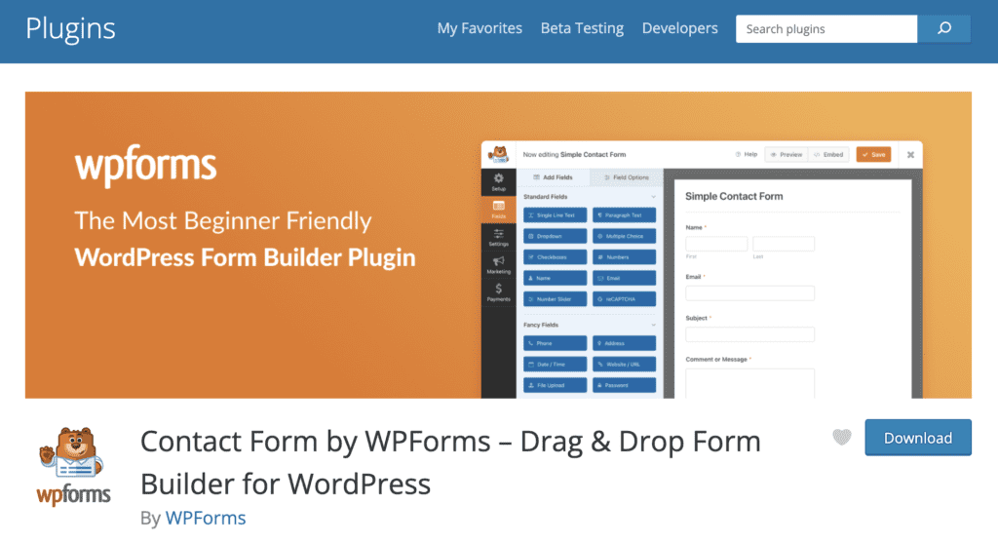Image resolution: width=998 pixels, height=543 pixels.
Task: Click the Marketing megaphone icon
Action: coord(498,265)
